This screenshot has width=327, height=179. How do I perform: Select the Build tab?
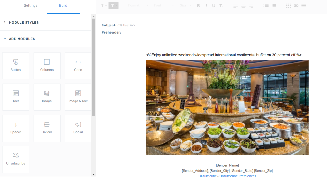[63, 6]
